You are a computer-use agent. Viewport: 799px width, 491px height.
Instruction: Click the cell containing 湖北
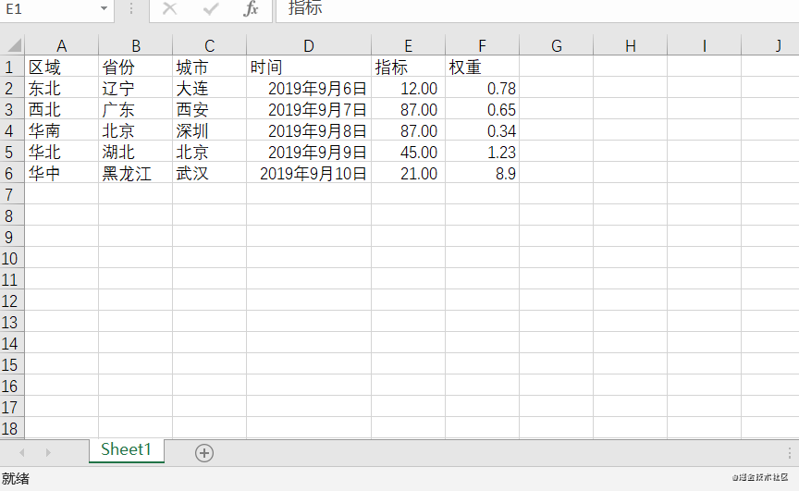(136, 152)
